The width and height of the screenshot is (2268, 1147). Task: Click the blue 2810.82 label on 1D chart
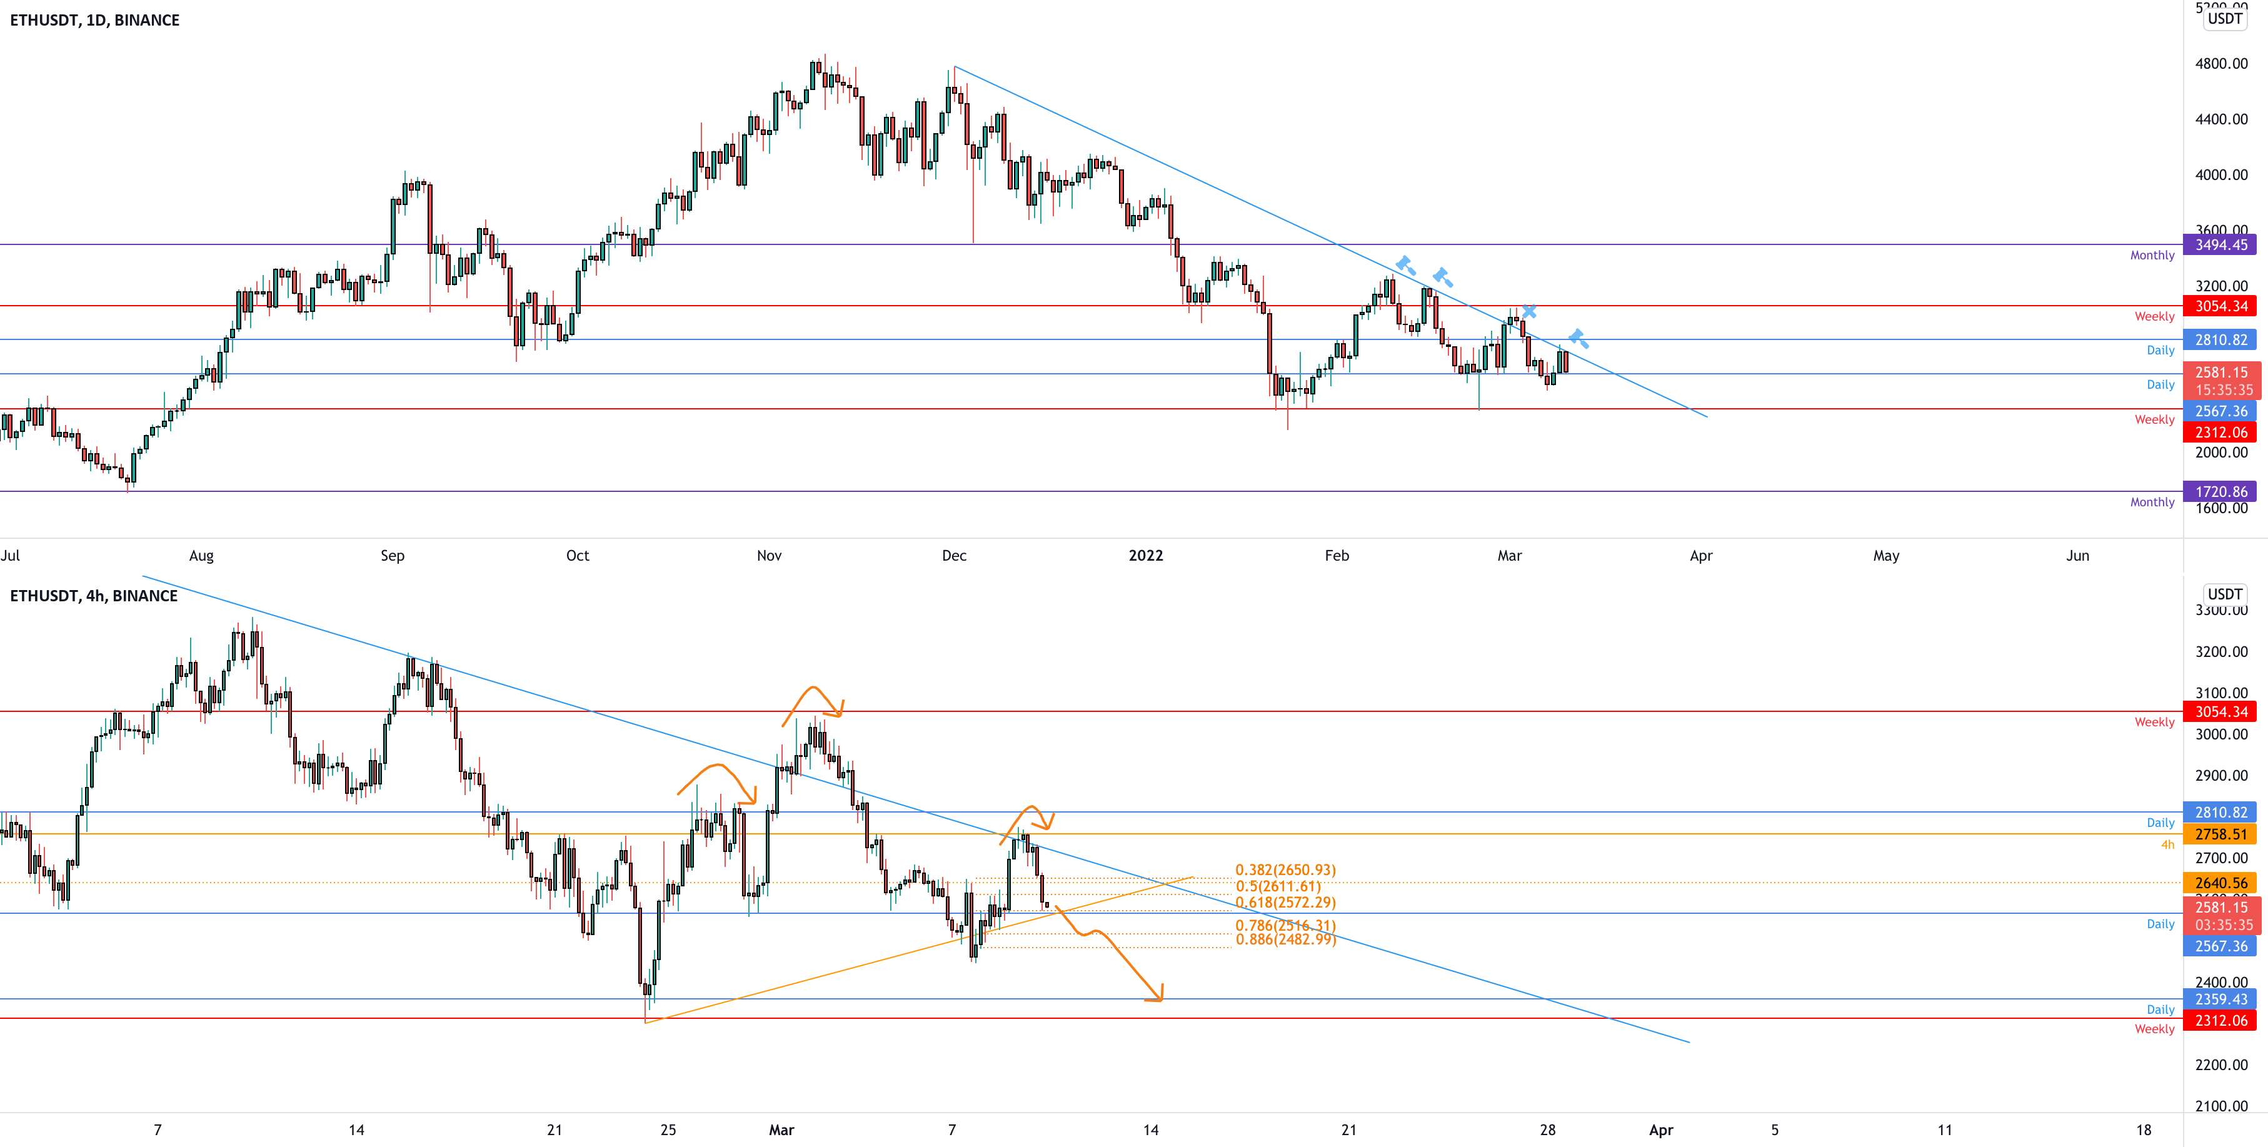tap(2220, 340)
